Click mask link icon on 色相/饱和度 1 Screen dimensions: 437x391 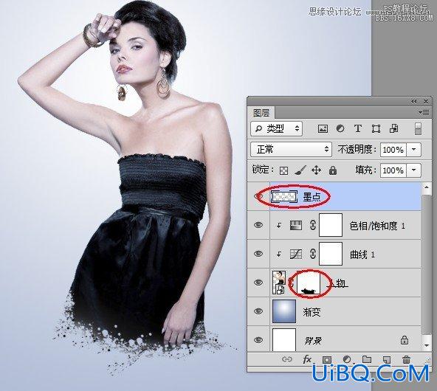pos(313,225)
